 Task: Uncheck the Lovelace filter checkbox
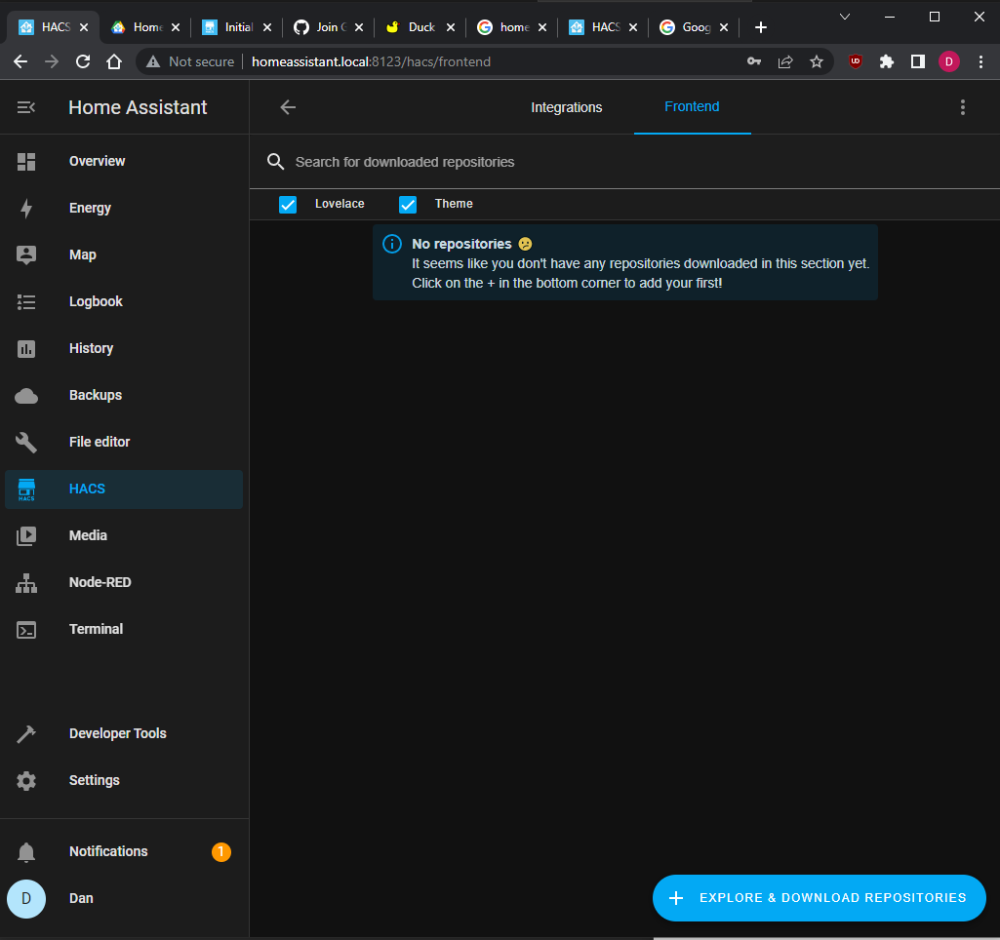pyautogui.click(x=288, y=205)
